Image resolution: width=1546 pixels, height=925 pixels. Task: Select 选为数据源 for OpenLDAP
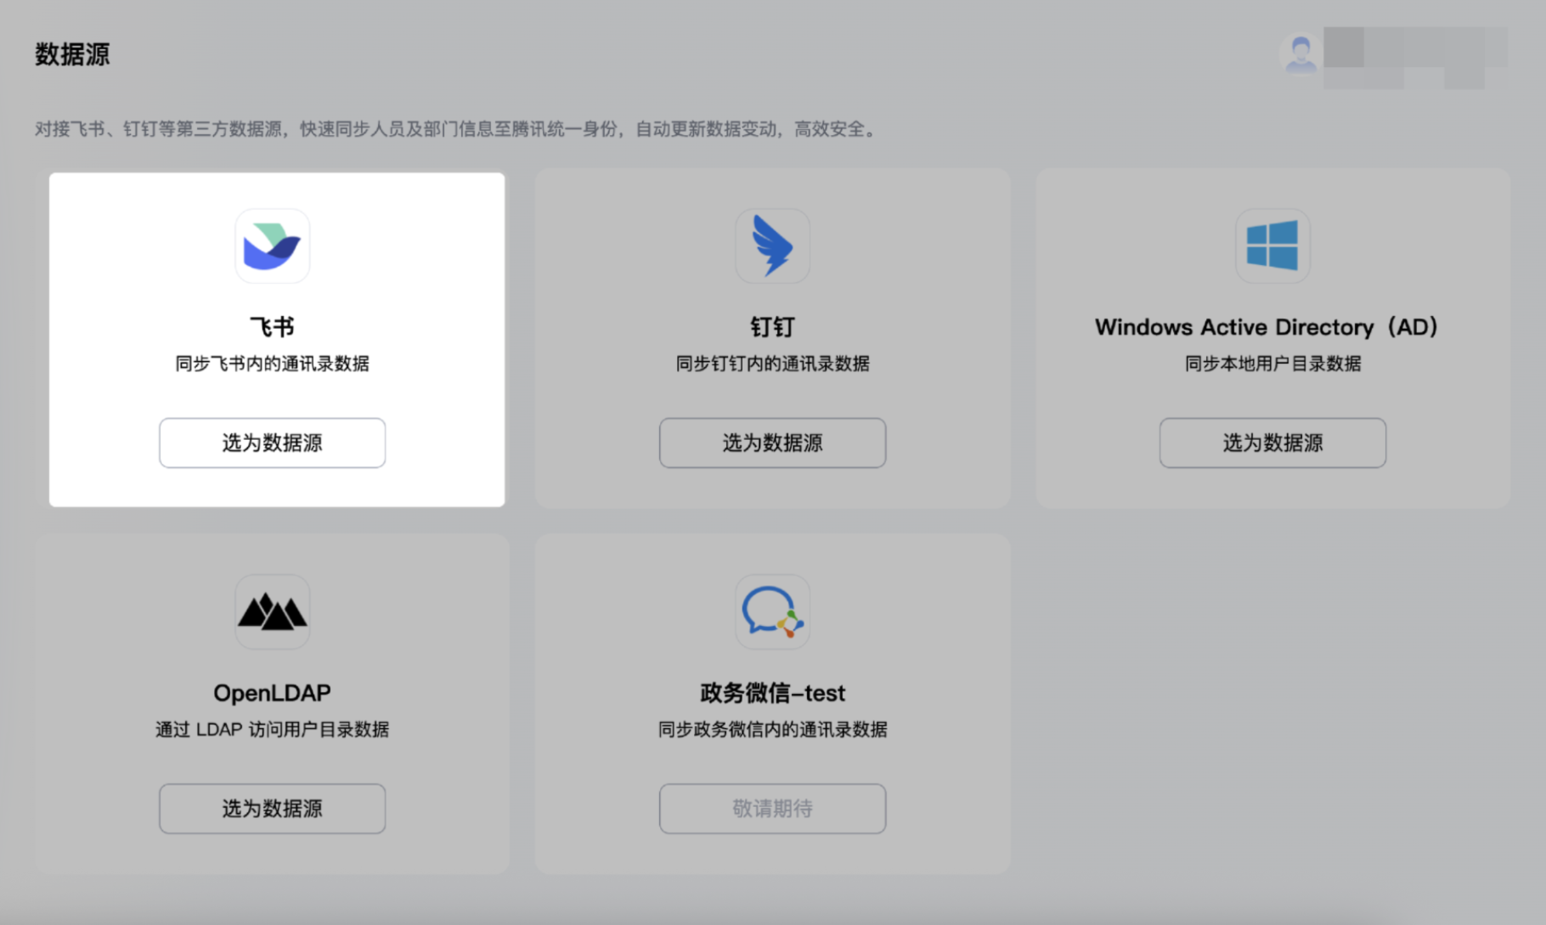tap(272, 809)
